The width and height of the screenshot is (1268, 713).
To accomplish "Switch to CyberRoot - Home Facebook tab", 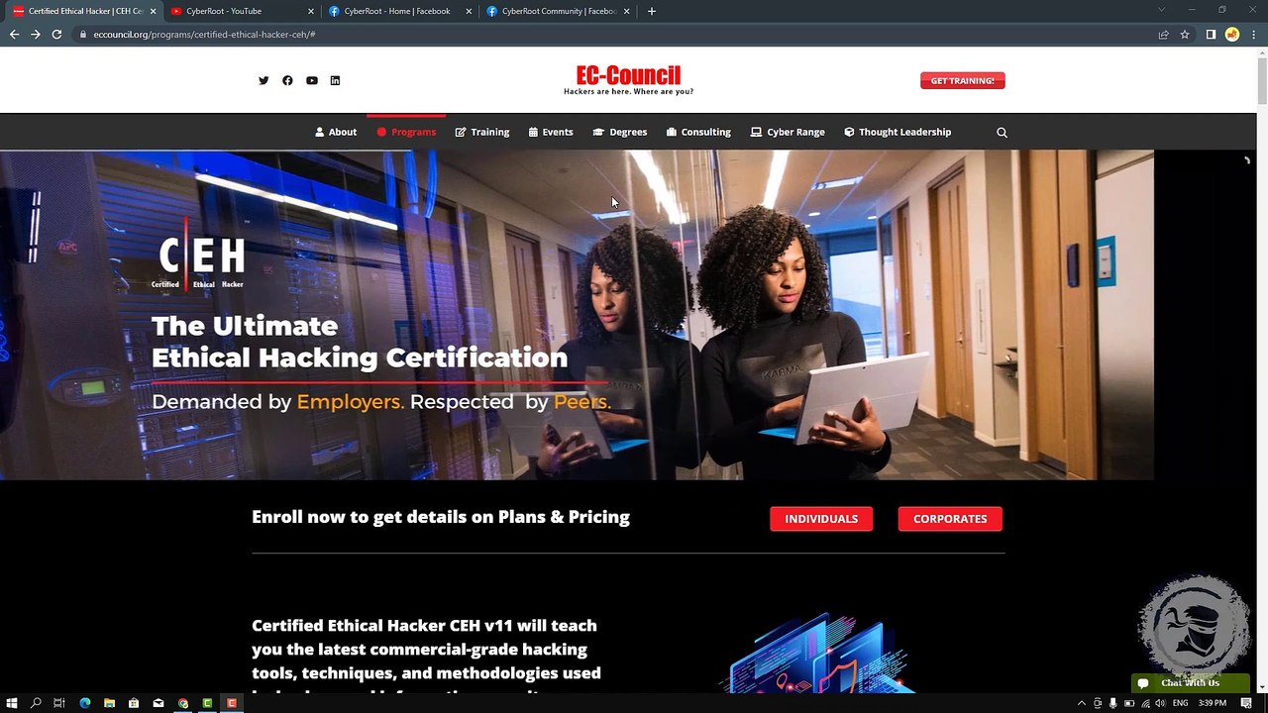I will [400, 11].
